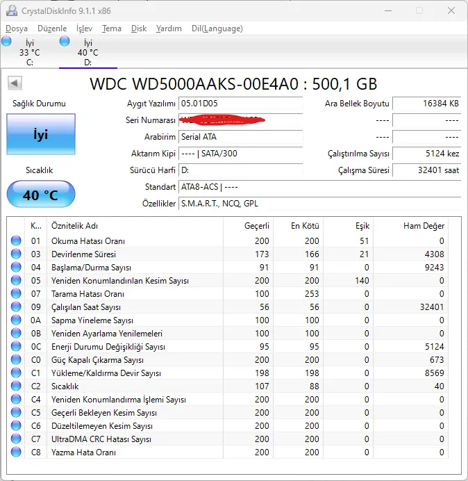Select the Okuma Hatası Oranı attribute name
The height and width of the screenshot is (481, 468).
[88, 241]
